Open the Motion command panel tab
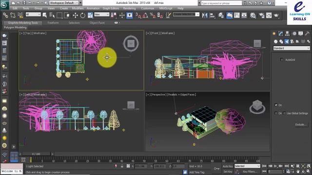The width and height of the screenshot is (312, 175). [294, 34]
